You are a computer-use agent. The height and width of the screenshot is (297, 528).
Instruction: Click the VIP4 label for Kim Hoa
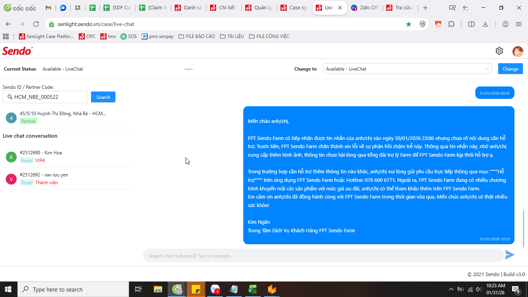pos(40,160)
